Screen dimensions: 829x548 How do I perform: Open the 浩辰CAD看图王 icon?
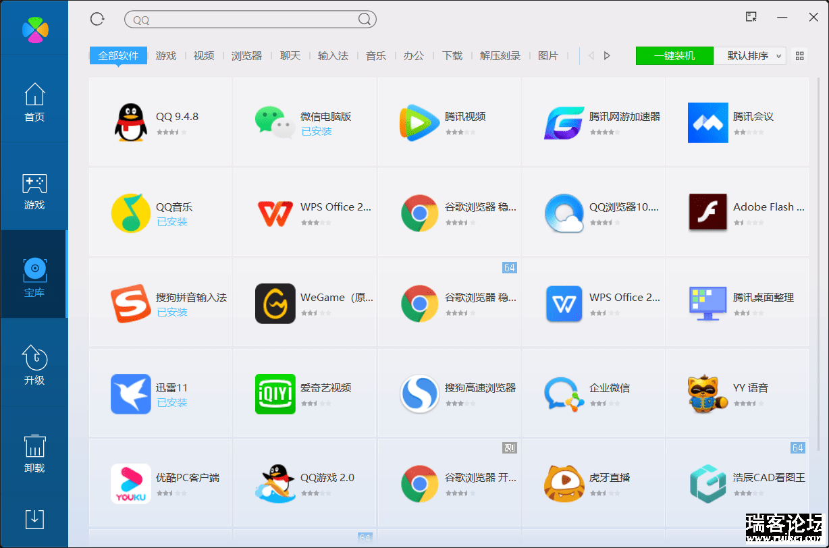coord(708,484)
